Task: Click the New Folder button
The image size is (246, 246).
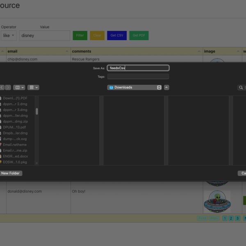Action: [11, 173]
